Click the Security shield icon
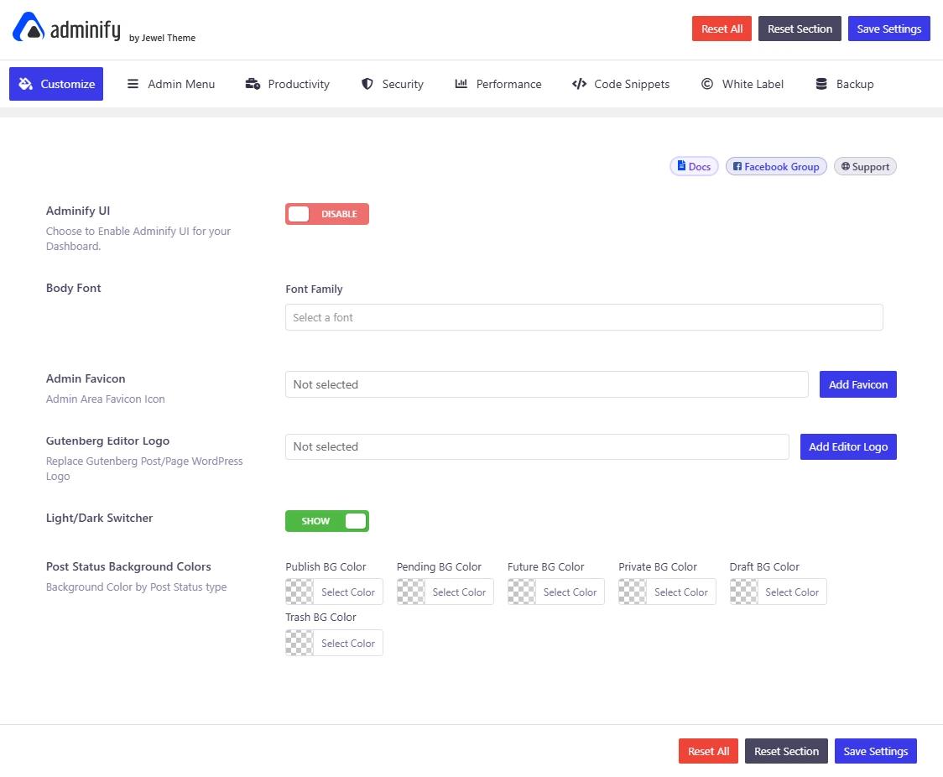 [x=367, y=84]
